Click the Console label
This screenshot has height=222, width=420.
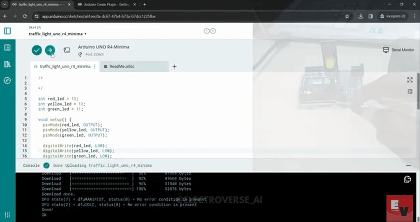coord(31,165)
